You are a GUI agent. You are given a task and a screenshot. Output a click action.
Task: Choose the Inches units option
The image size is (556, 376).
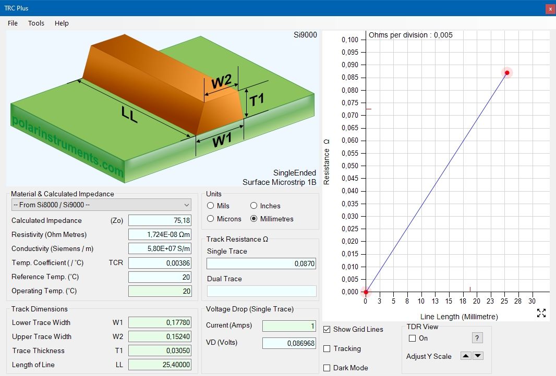pos(254,206)
